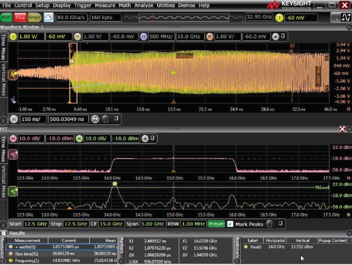Viewport: 352px width, 265px height.
Task: Click the Peak0 marker dot on f6 trace
Action: pyautogui.click(x=115, y=184)
